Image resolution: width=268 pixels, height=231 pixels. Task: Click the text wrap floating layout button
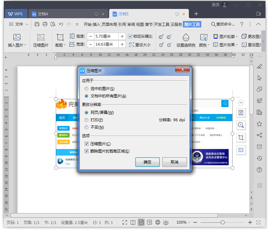(241, 113)
